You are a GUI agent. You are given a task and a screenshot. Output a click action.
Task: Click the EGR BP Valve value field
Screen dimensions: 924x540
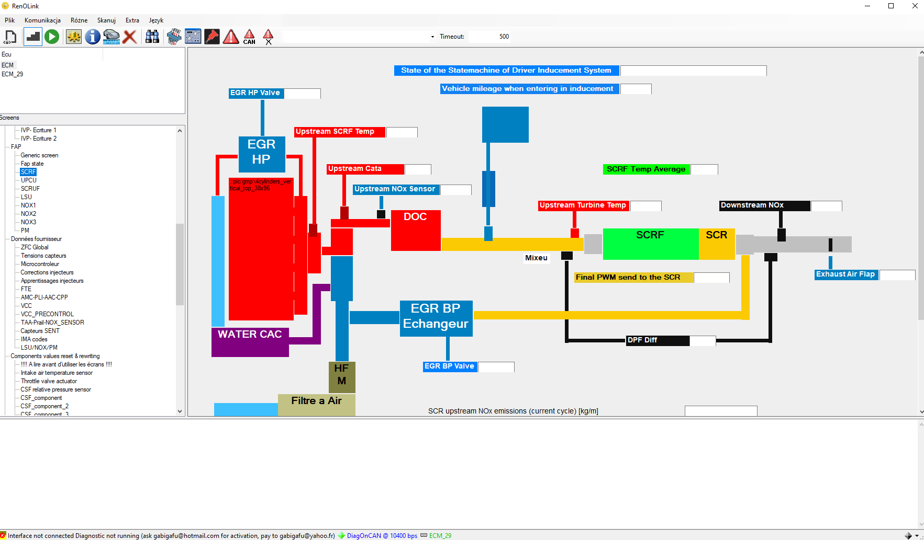[496, 366]
